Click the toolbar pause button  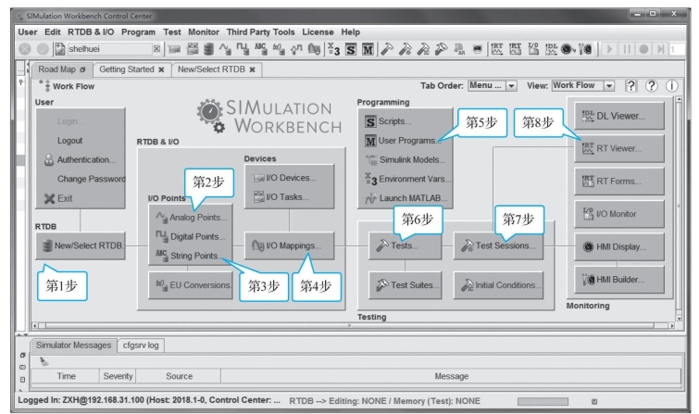click(x=627, y=49)
